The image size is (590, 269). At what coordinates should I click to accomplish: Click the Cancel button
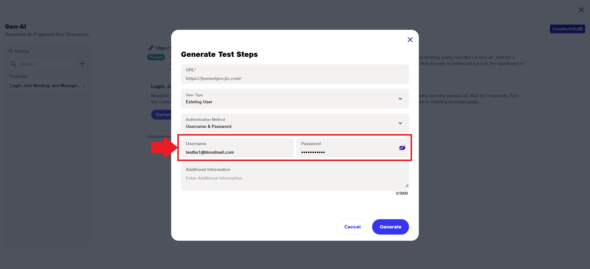click(x=352, y=227)
